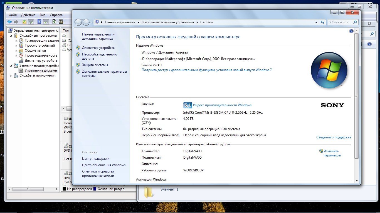Open the Файл menu

(x=13, y=15)
